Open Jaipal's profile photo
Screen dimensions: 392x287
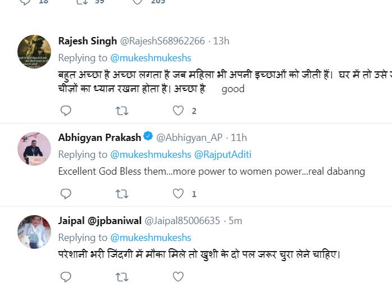coord(34,231)
